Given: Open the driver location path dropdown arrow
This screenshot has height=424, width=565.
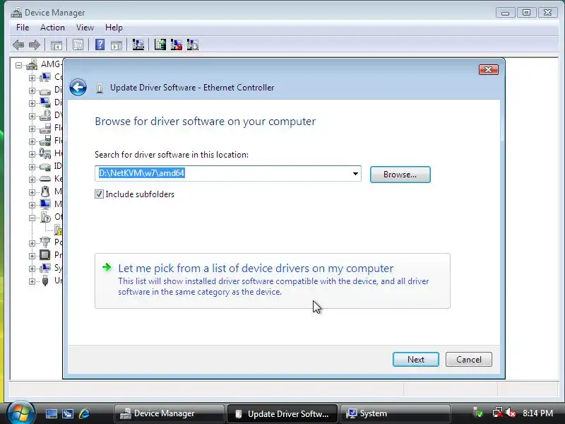Looking at the screenshot, I should pos(355,174).
